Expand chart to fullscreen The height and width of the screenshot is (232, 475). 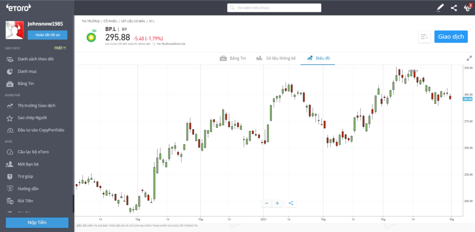[x=469, y=58]
